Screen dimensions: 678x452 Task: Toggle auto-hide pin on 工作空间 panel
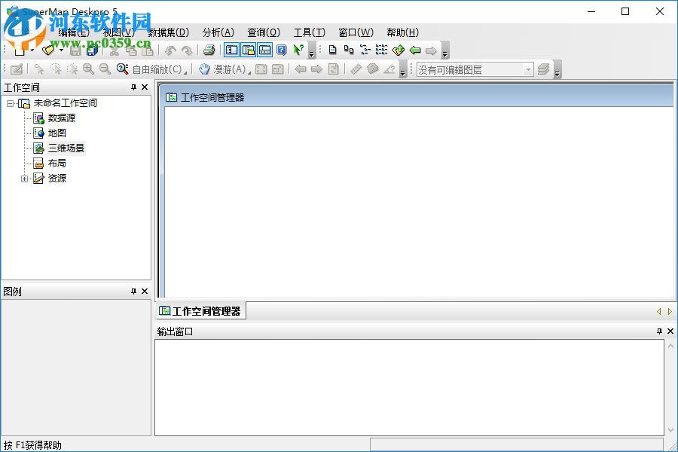(x=134, y=87)
